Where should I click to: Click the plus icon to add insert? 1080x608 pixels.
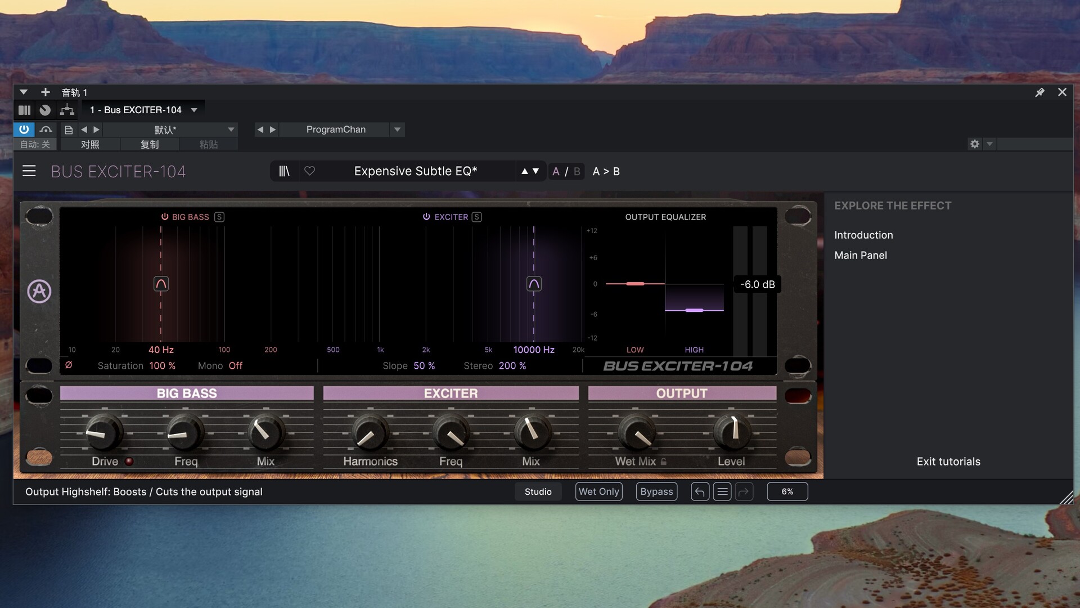coord(46,92)
